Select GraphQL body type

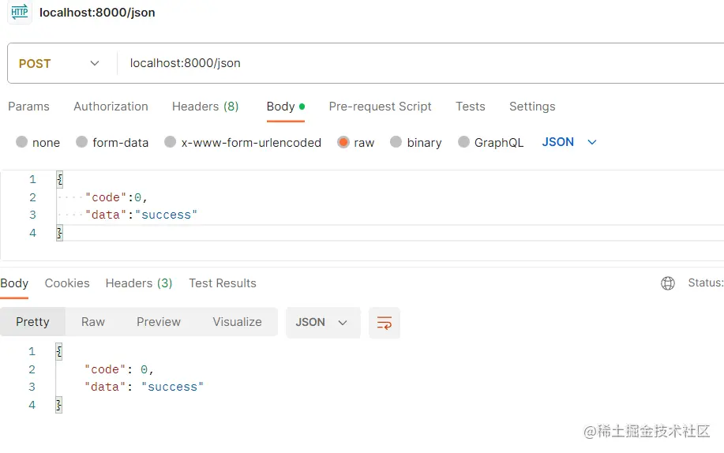click(463, 143)
